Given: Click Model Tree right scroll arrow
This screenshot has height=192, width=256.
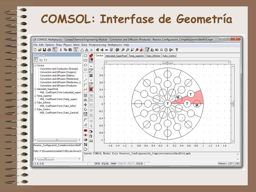Looking at the screenshot, I should [x=79, y=140].
